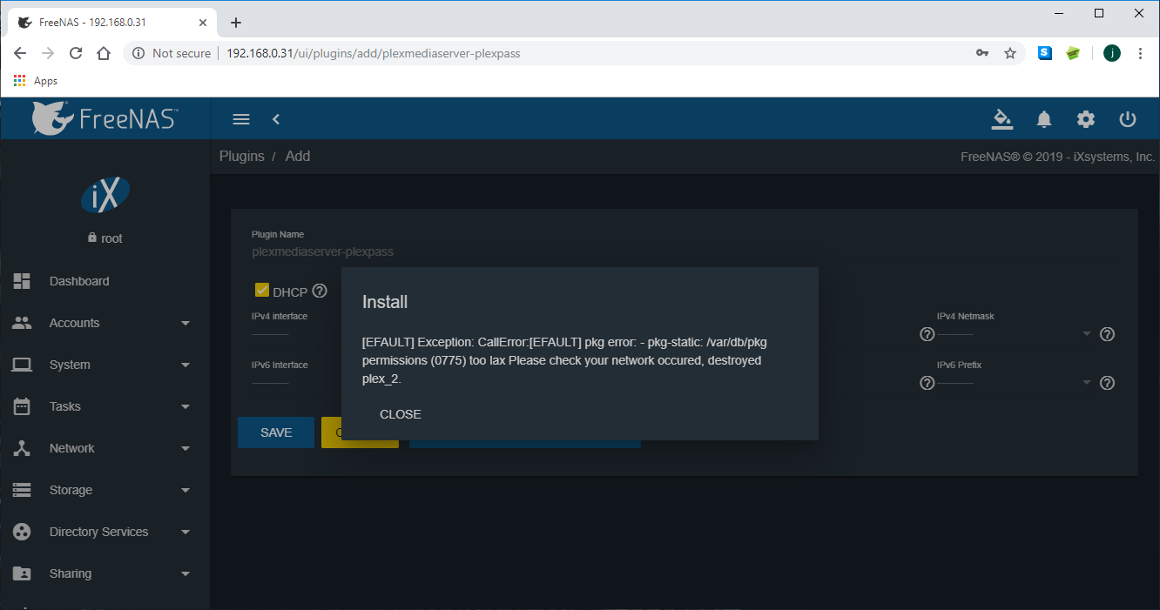Select the FreeNAS browser tab

113,23
